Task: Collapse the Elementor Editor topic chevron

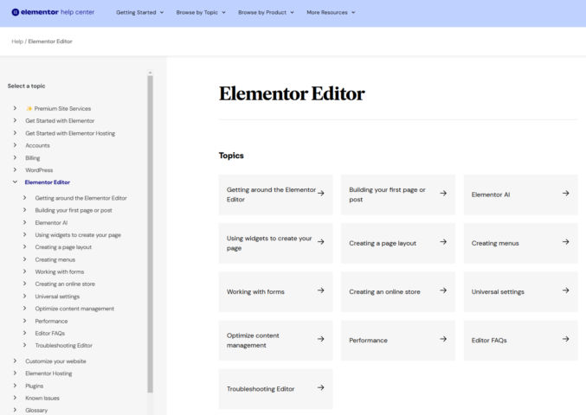Action: tap(15, 182)
